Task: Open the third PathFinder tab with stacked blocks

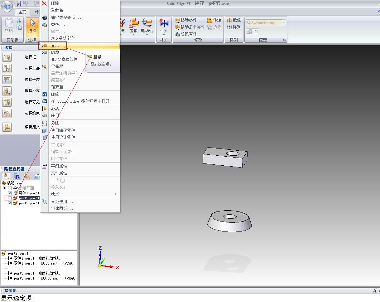Action: 27,177
